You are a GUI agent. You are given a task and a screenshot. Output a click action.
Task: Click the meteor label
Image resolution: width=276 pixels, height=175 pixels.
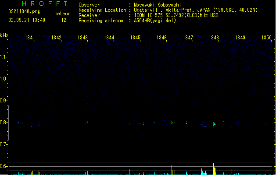[x=62, y=14]
